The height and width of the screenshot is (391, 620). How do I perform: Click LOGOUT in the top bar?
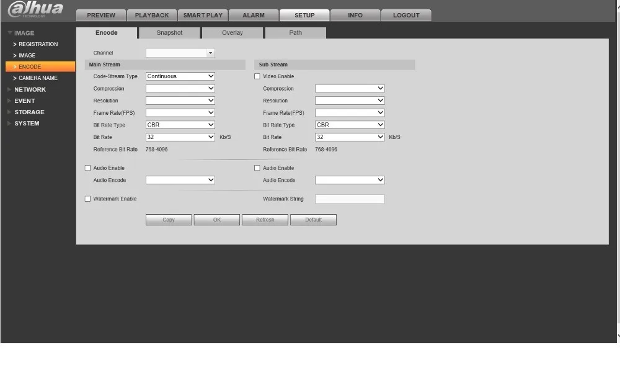tap(406, 15)
